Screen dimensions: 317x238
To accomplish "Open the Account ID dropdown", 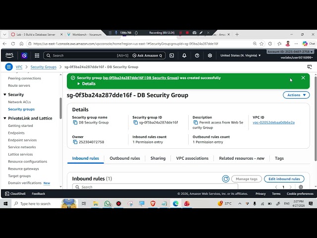I will [x=290, y=52].
